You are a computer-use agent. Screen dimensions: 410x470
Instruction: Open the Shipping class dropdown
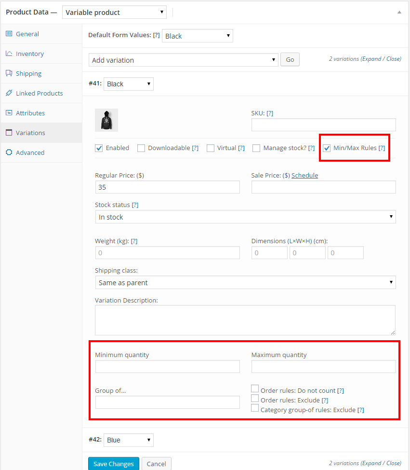245,283
